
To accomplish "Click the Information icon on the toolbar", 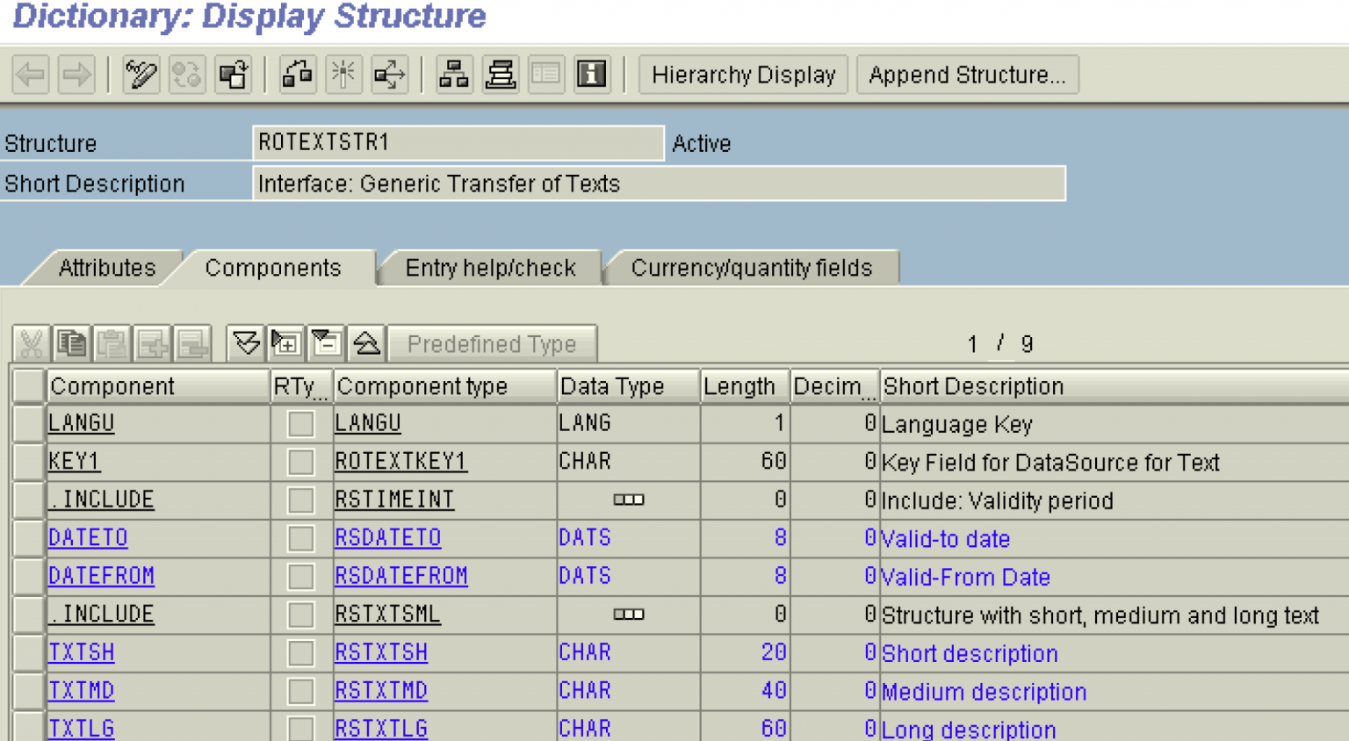I will click(590, 75).
